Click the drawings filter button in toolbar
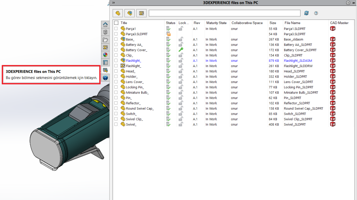The height and width of the screenshot is (200, 357). pyautogui.click(x=141, y=13)
